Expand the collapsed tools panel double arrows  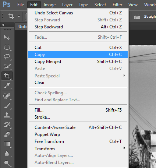[x=3, y=25]
